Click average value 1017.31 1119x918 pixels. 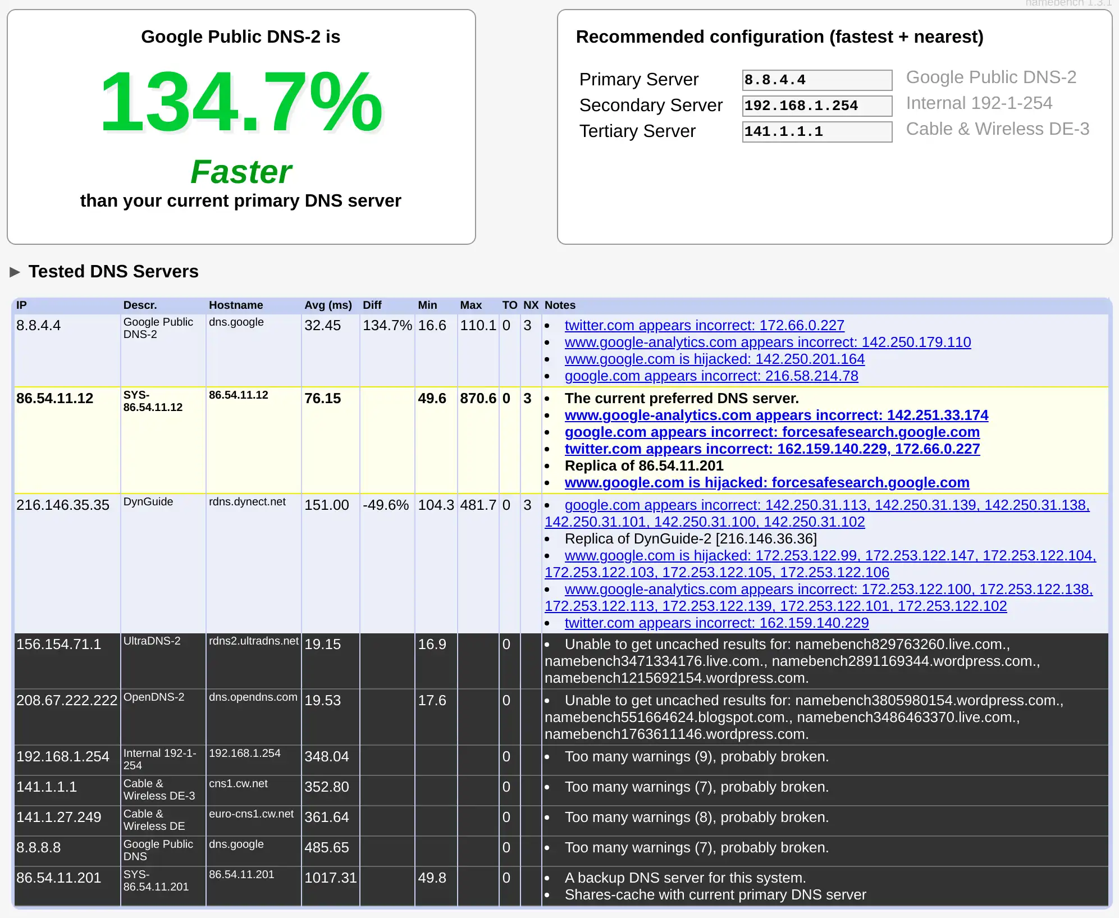(x=330, y=878)
